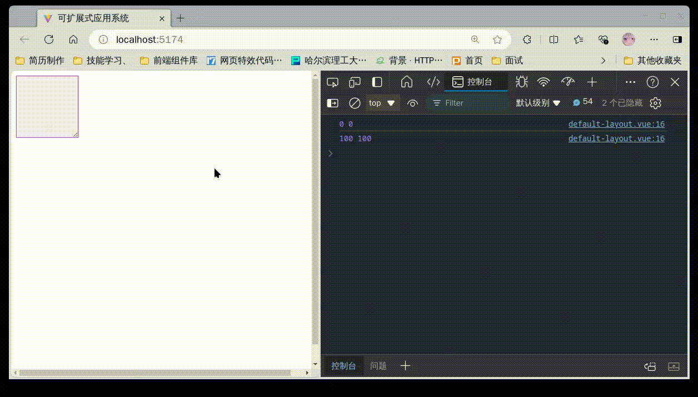The height and width of the screenshot is (397, 698).
Task: Open the 54 issues counter
Action: tap(583, 102)
